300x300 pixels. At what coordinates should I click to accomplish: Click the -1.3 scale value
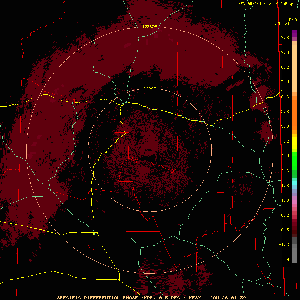pyautogui.click(x=284, y=245)
